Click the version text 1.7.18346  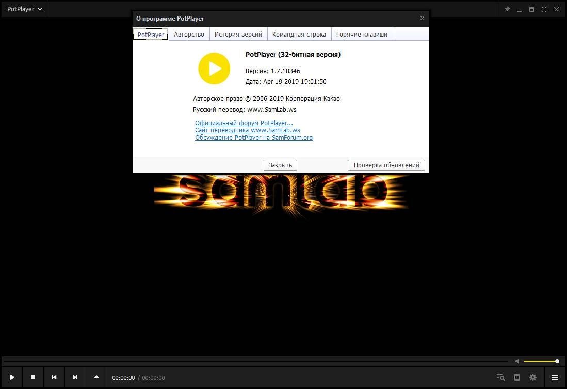[285, 71]
